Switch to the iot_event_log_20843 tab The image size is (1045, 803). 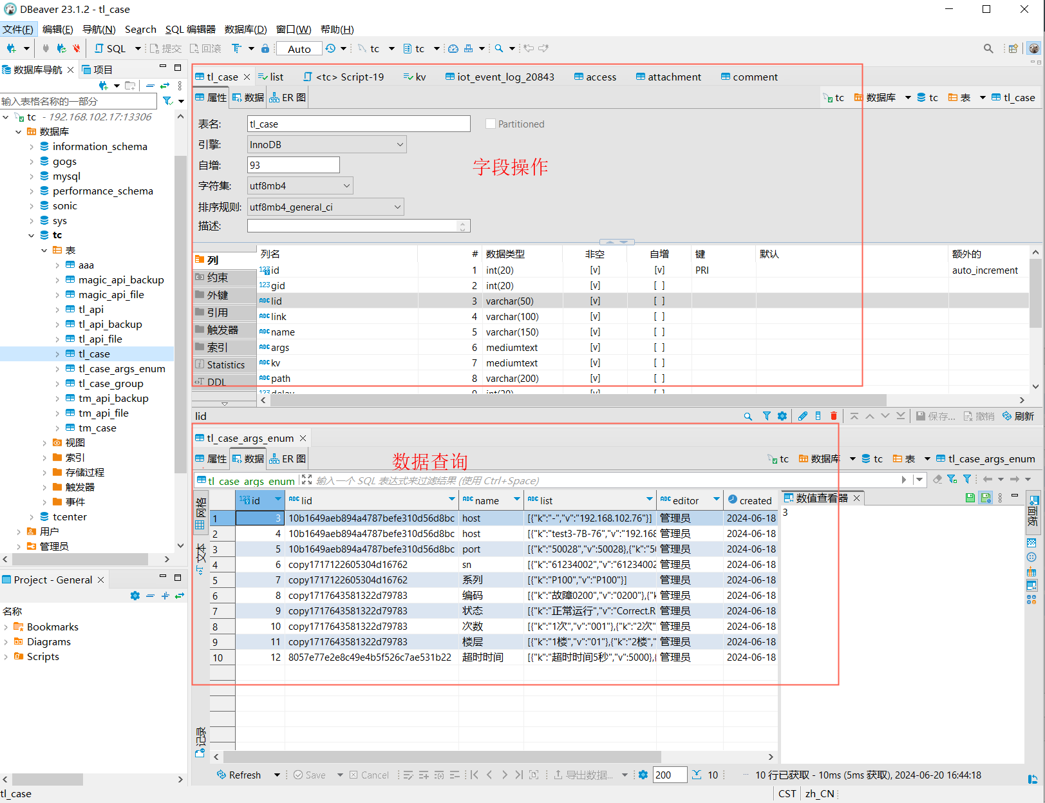pyautogui.click(x=500, y=77)
